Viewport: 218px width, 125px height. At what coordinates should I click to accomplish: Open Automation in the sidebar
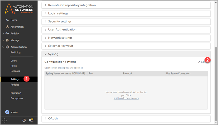click(17, 27)
